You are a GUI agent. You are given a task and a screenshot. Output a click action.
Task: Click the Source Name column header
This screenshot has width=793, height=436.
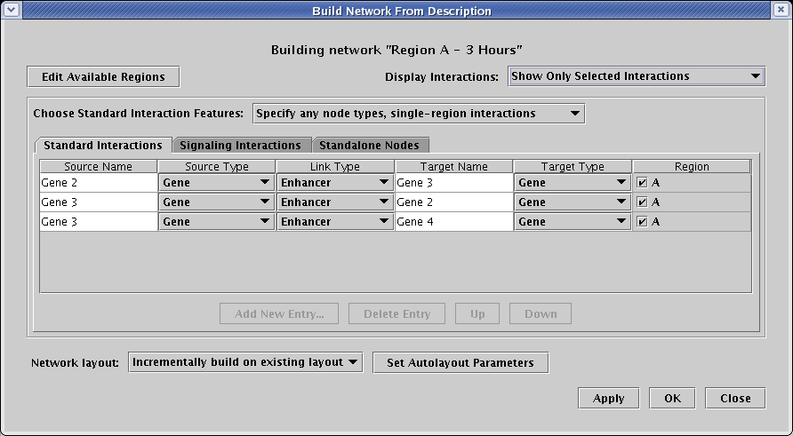pos(98,166)
